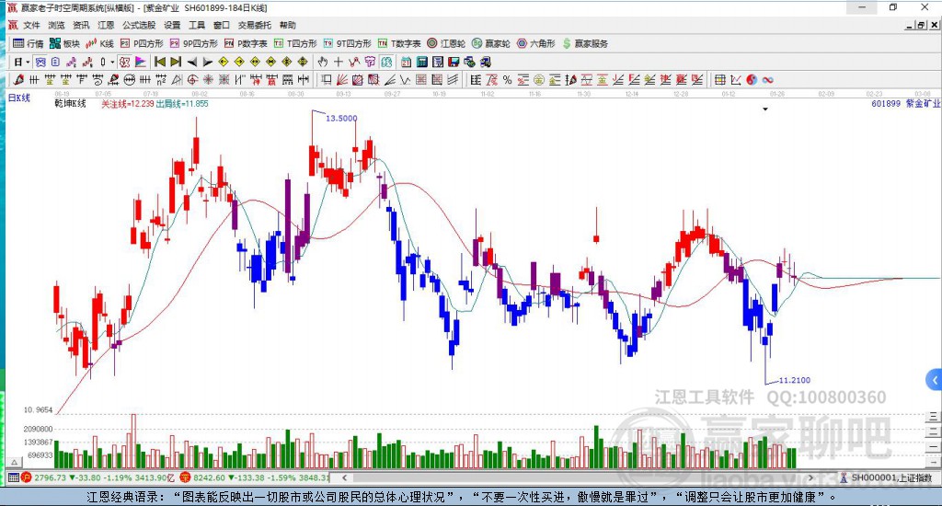Open the 浏览 menu
The height and width of the screenshot is (506, 942).
56,25
